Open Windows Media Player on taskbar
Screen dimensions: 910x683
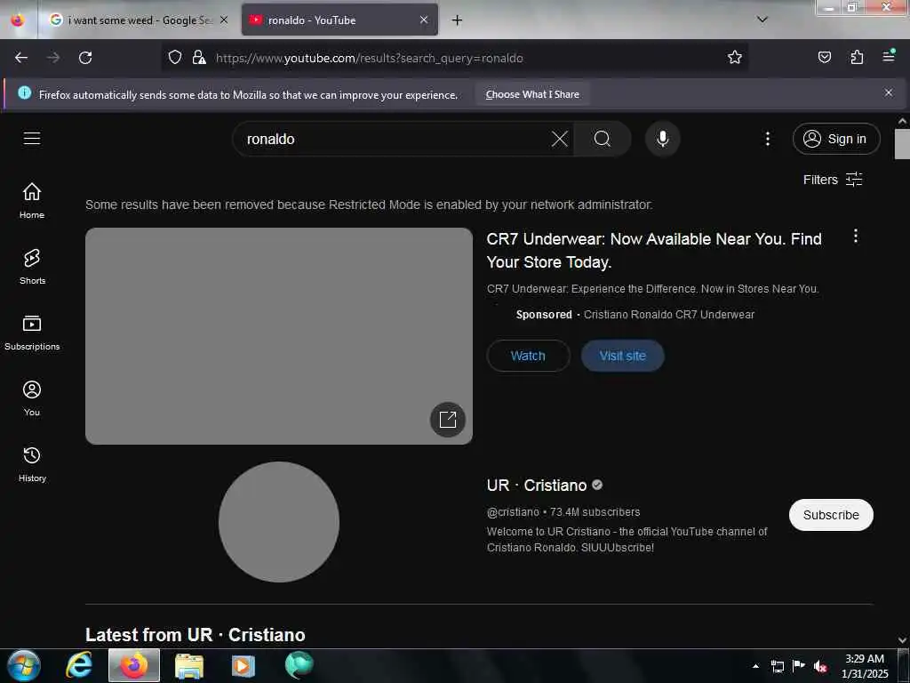(243, 665)
